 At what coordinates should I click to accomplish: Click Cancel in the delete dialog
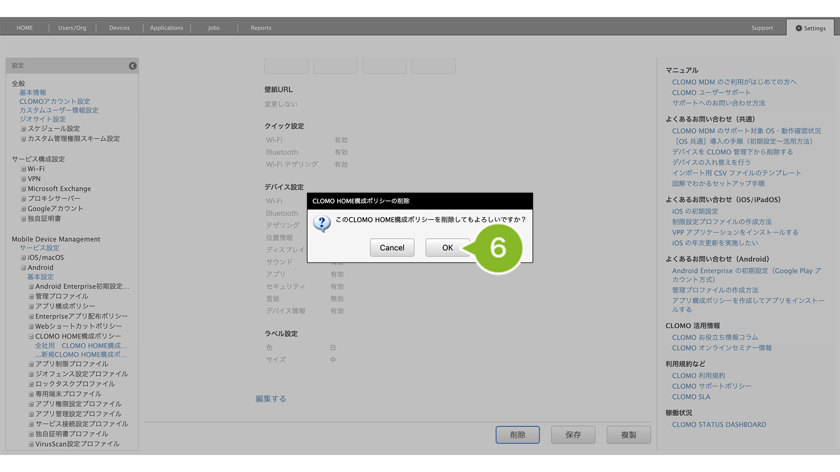coord(392,248)
